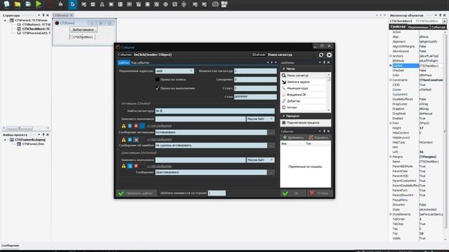449x252 pixels.
Task: Select CTSForm1.frm in project files panel
Action: coord(31,144)
